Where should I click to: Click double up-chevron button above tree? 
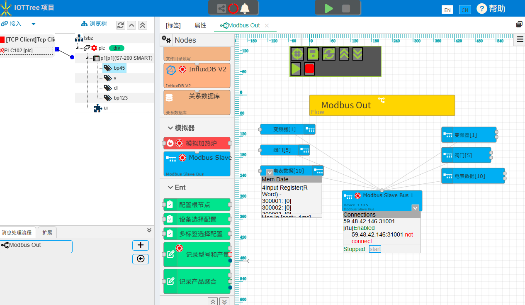[x=143, y=25]
